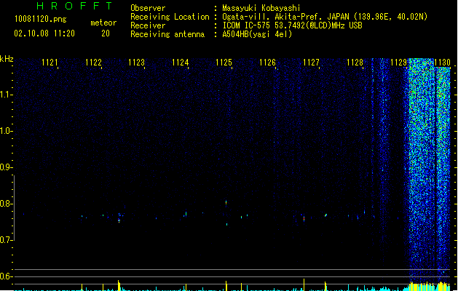The width and height of the screenshot is (458, 291).
Task: Click the meteor count value 20
Action: 106,33
